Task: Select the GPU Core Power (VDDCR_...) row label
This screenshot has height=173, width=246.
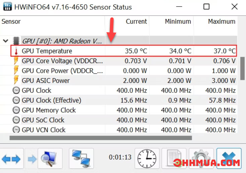Action: coord(62,71)
